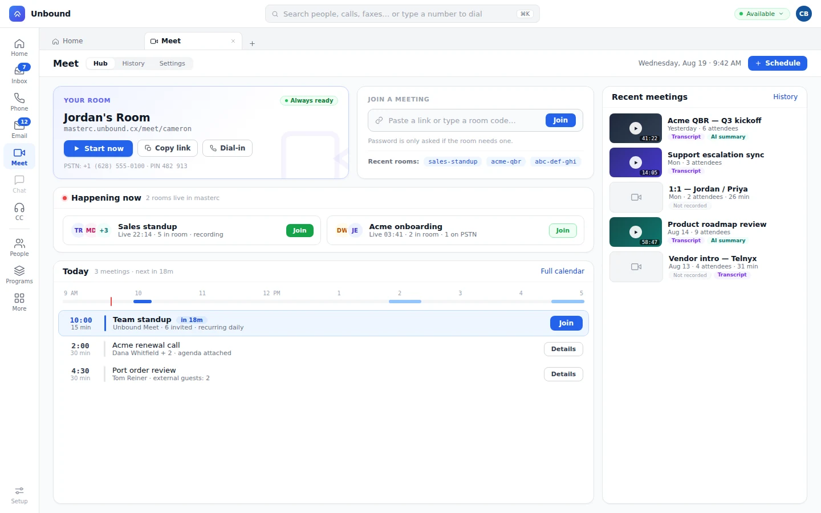This screenshot has height=513, width=821.
Task: Close the Meet tab
Action: coord(233,41)
